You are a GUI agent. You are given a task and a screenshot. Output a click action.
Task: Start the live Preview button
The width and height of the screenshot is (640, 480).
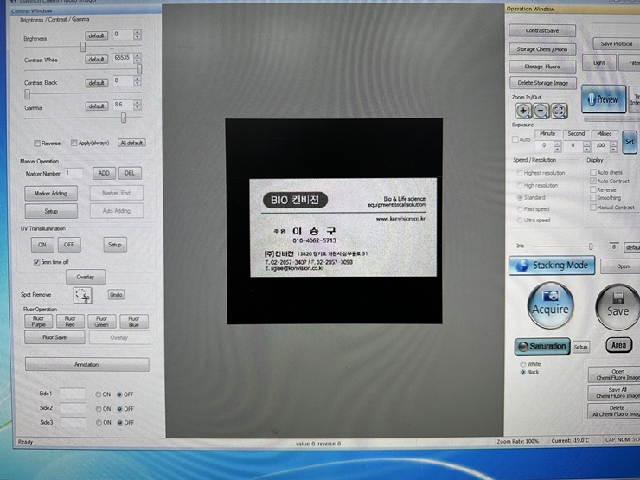(603, 99)
